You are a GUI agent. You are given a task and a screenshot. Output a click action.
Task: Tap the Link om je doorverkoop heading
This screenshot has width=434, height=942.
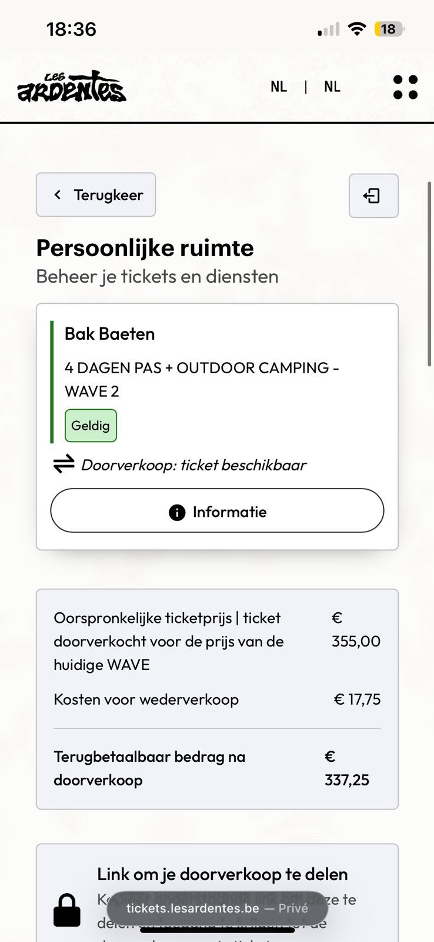(222, 874)
